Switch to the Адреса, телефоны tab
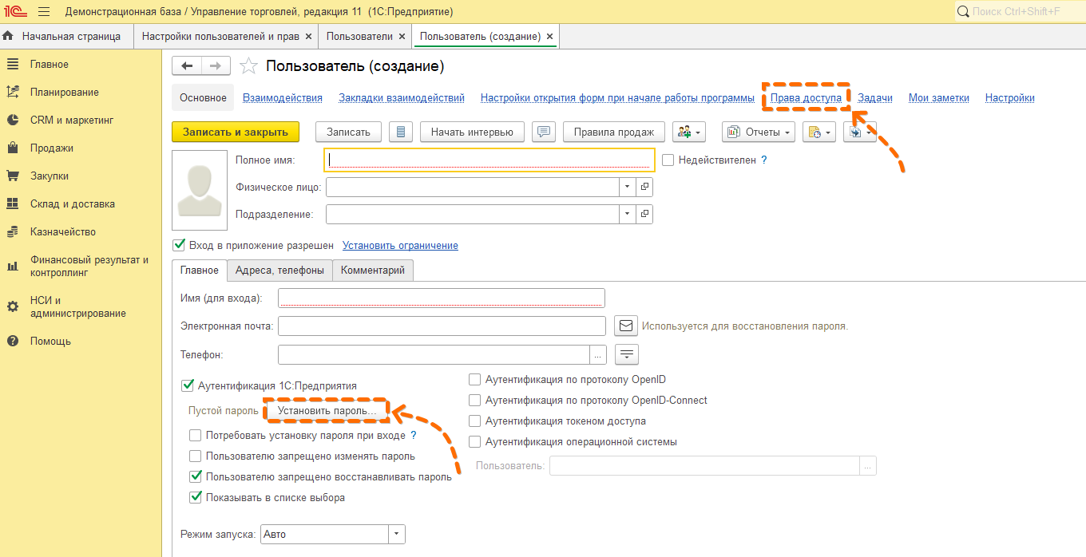The height and width of the screenshot is (557, 1086). (279, 271)
